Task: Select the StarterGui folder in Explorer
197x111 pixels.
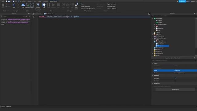Action: 159,50
